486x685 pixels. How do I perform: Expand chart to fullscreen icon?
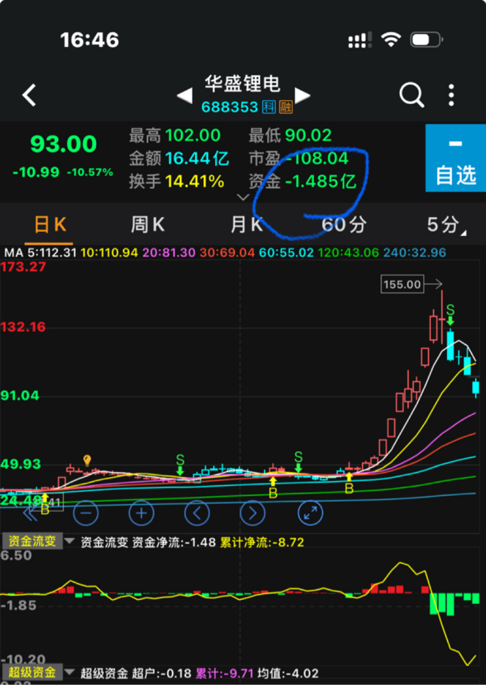tap(310, 513)
